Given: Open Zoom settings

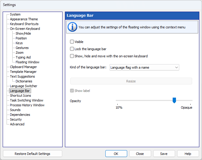Looking at the screenshot, I should pos(19,53).
